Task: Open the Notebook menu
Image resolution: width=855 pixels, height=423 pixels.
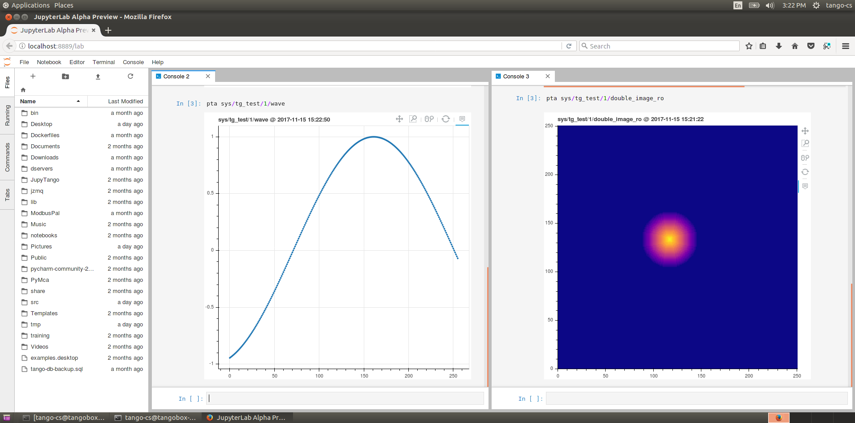Action: [49, 62]
